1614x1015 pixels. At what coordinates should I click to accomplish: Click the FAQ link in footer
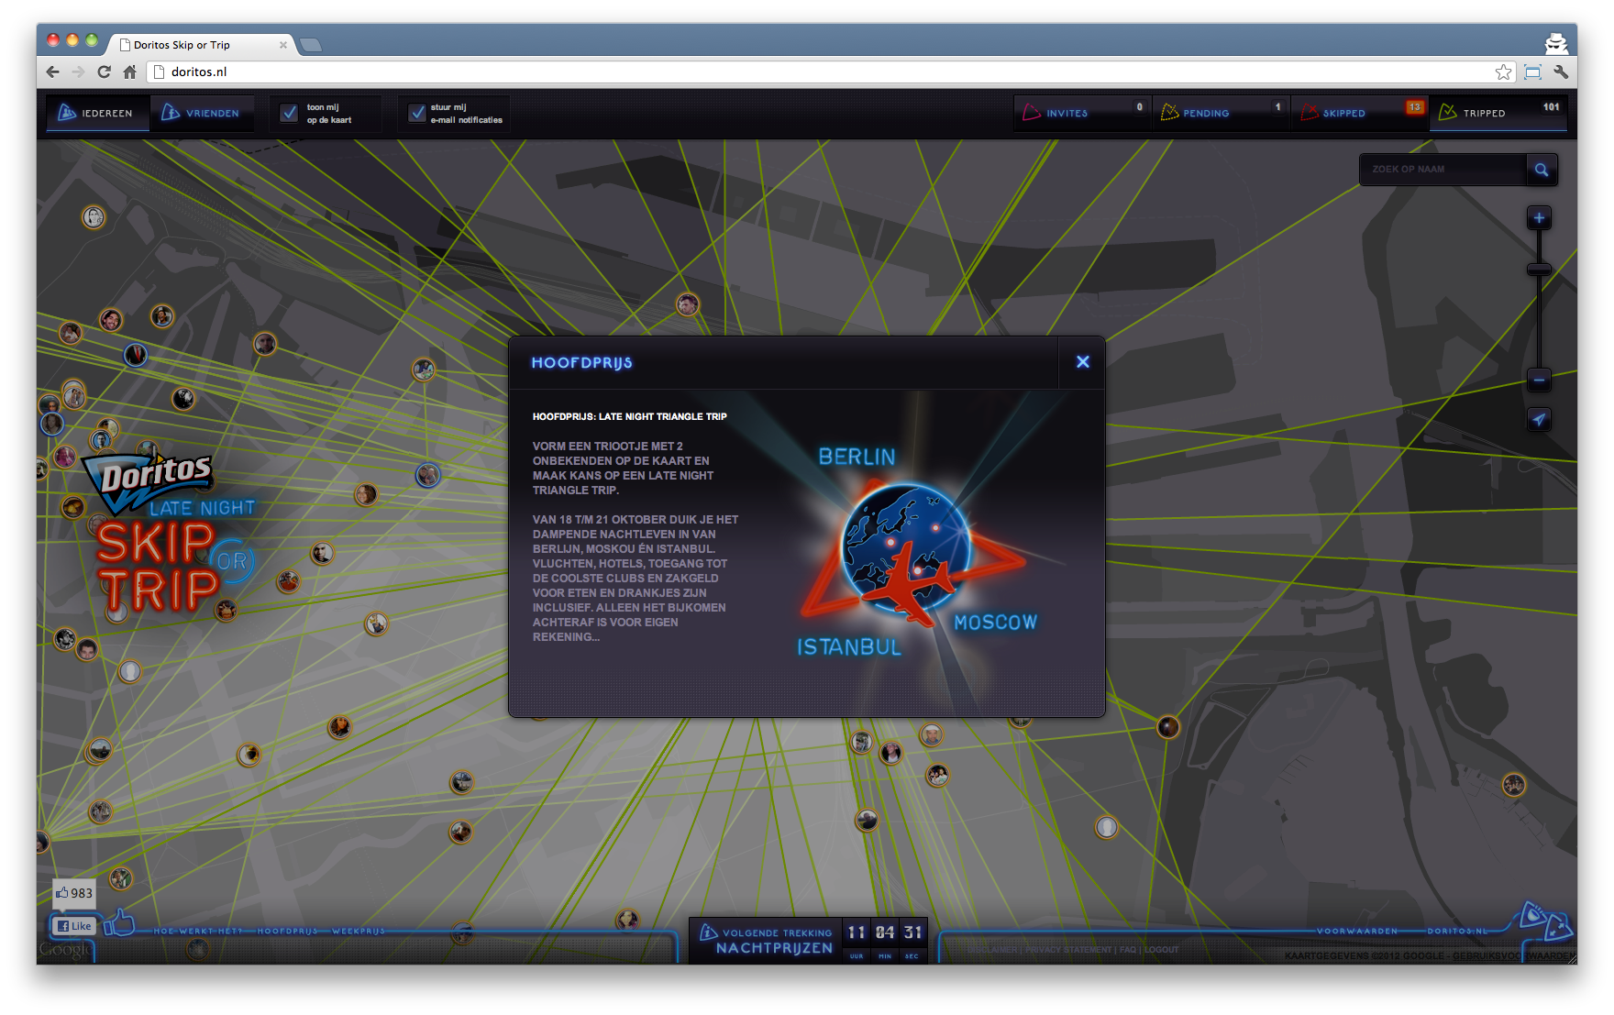pos(1128,950)
